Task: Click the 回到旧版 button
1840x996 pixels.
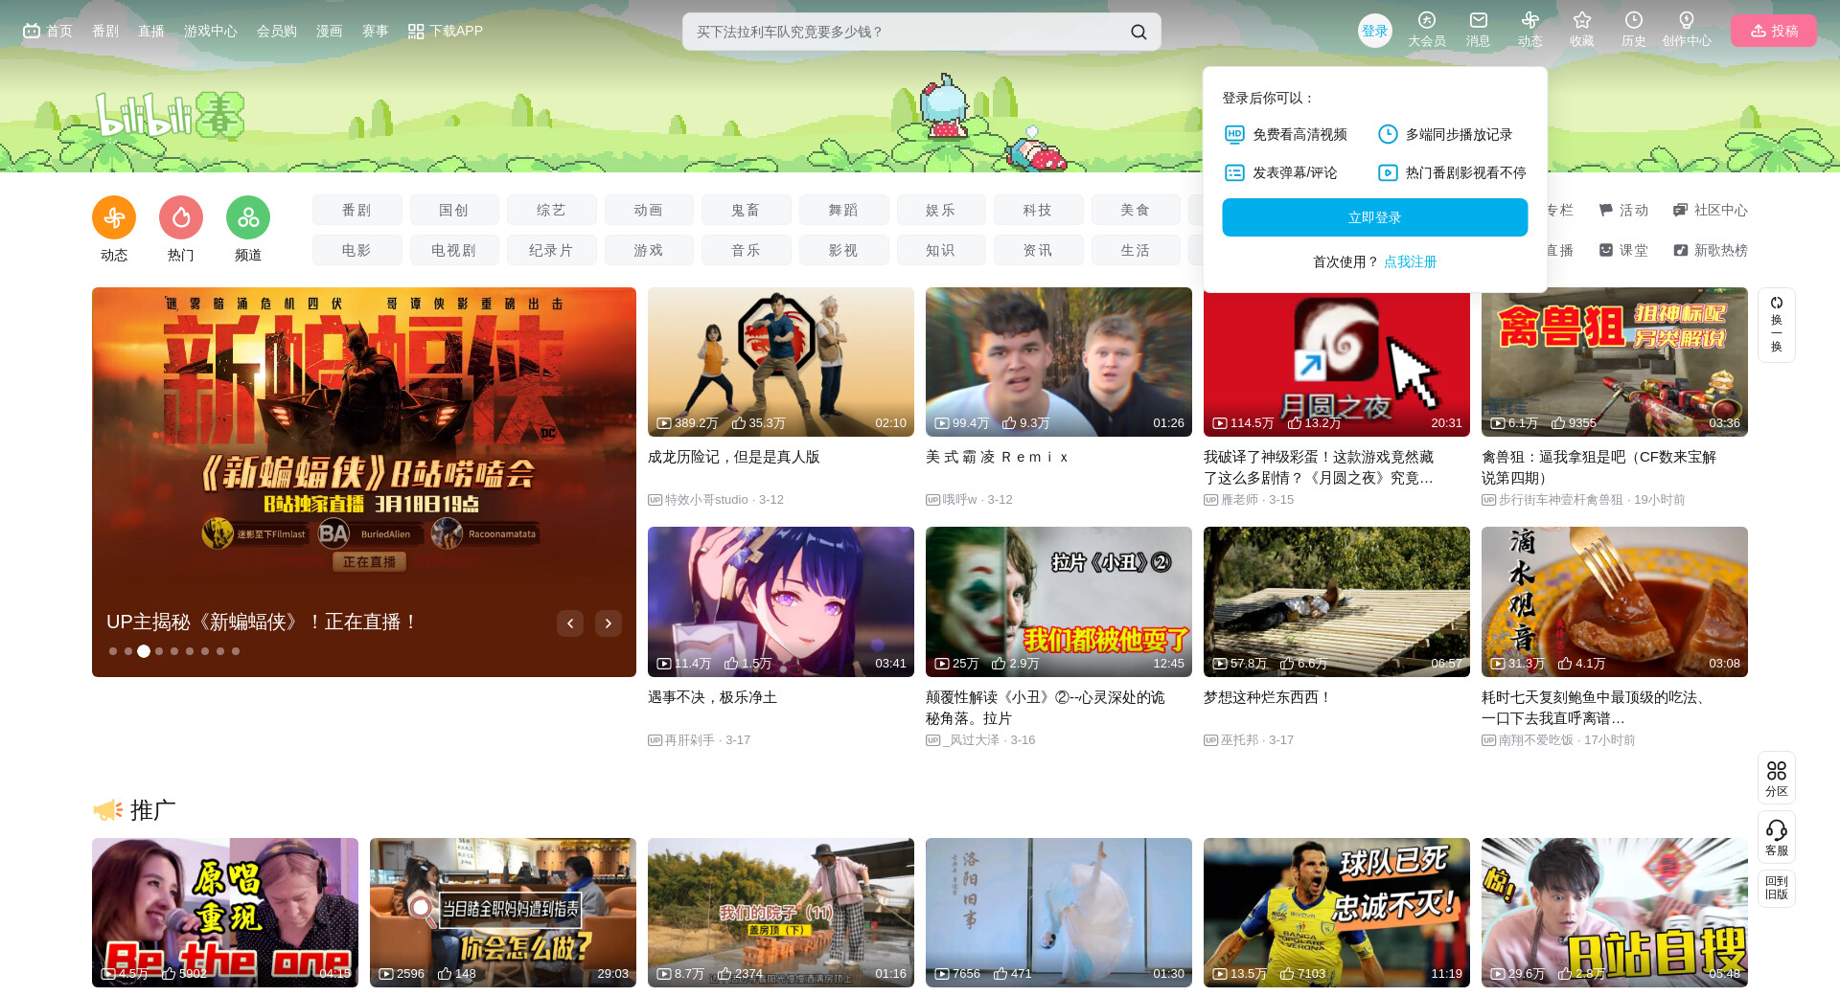Action: [x=1777, y=888]
